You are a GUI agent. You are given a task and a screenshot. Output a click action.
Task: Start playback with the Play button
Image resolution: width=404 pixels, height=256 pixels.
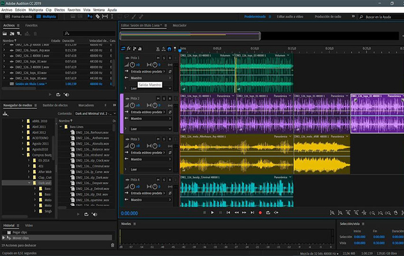(x=212, y=213)
